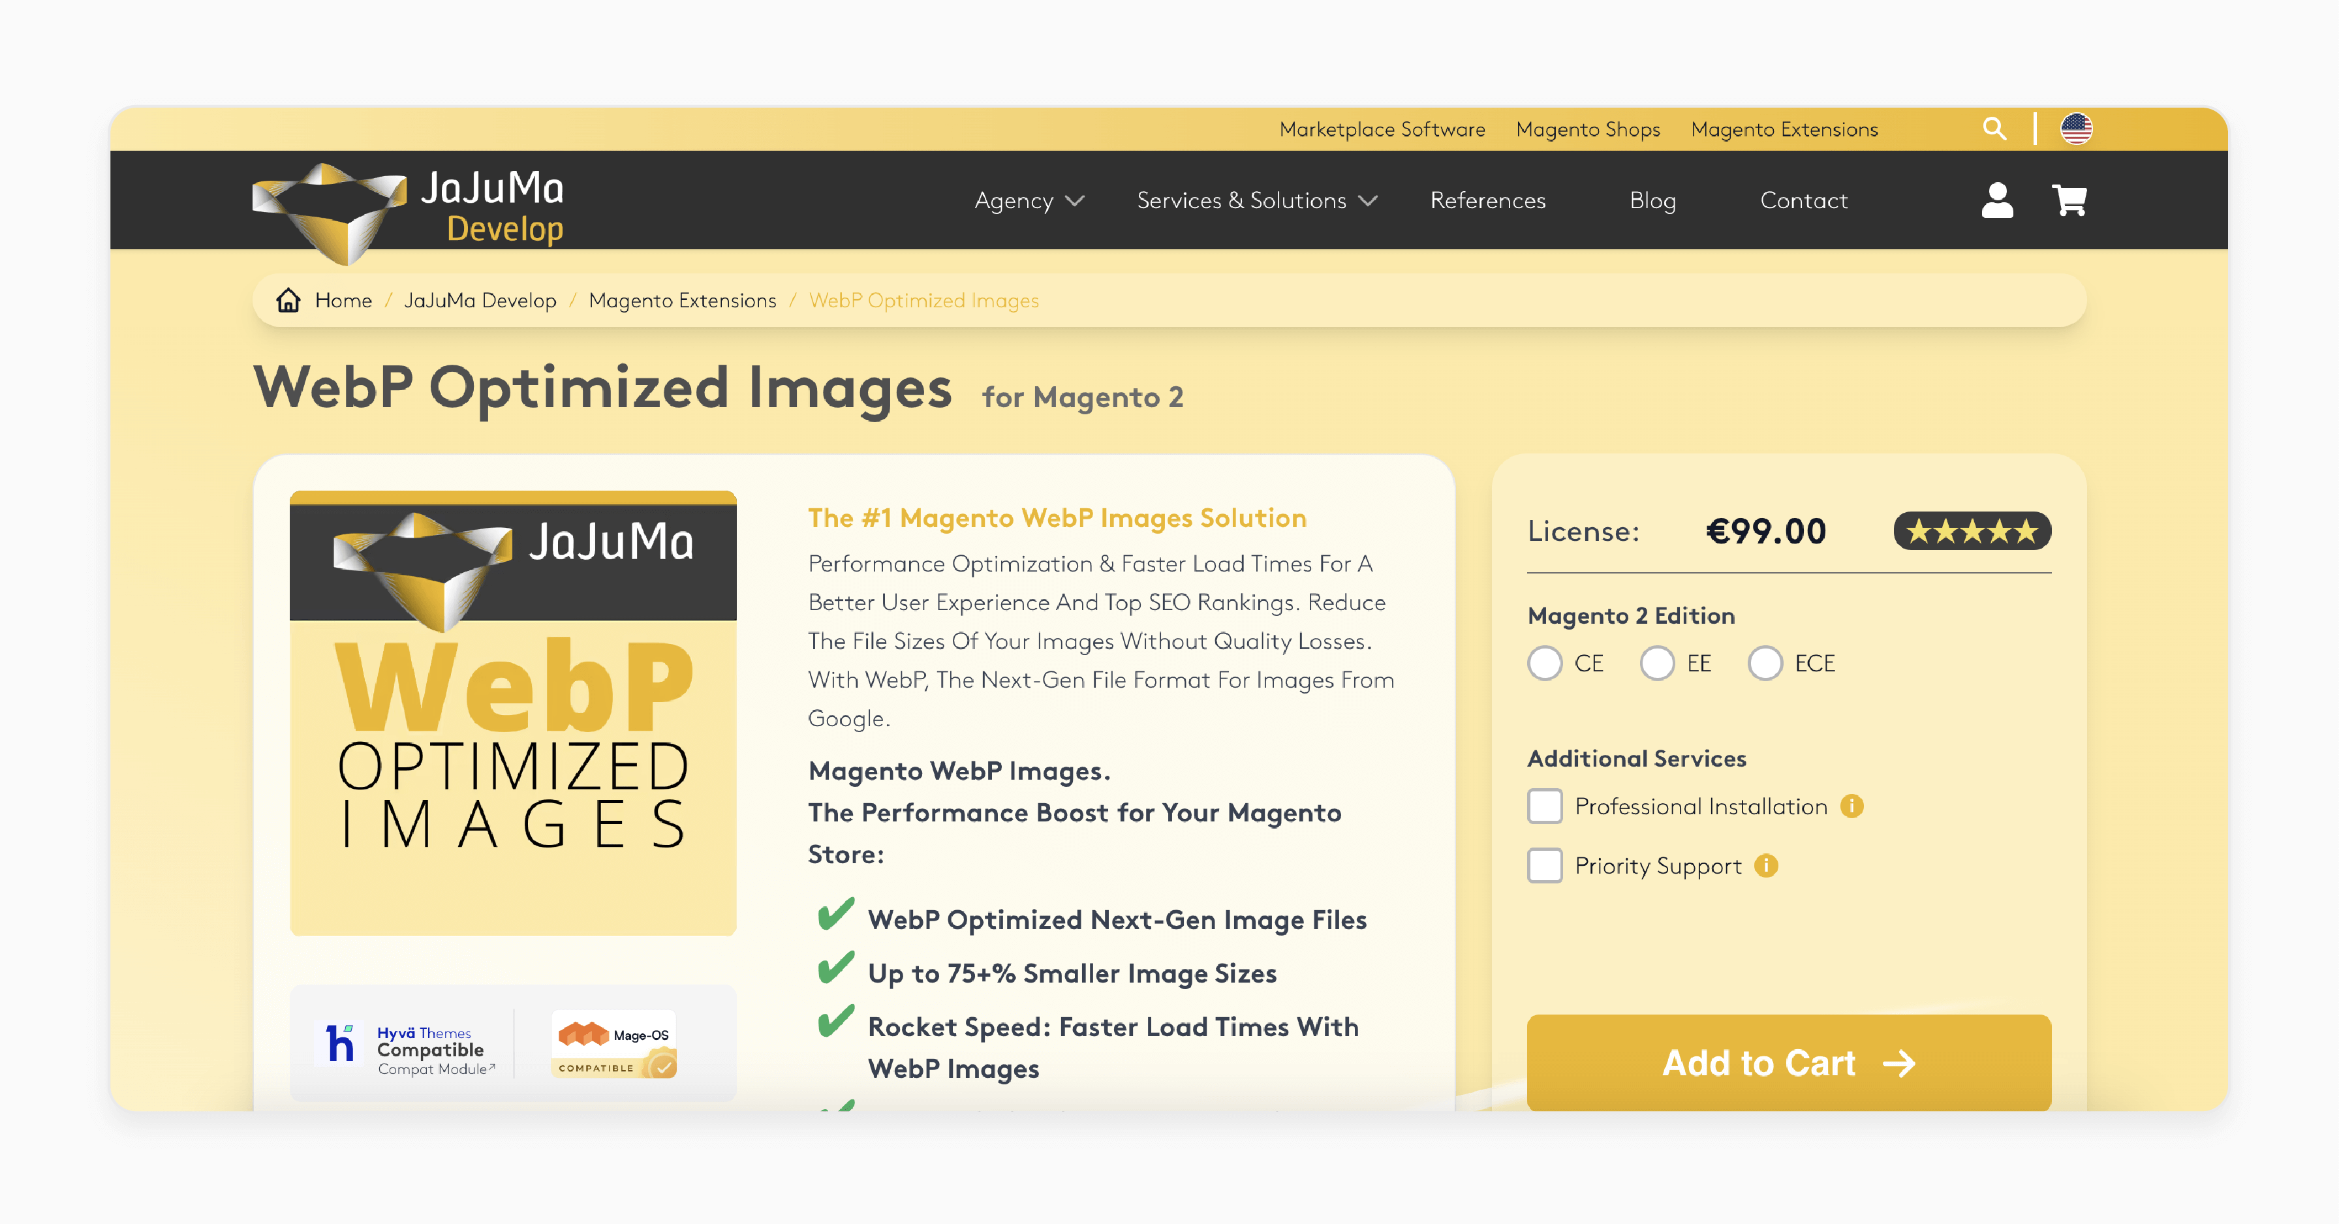
Task: Click WebP Optimized Images breadcrumb
Action: point(923,301)
